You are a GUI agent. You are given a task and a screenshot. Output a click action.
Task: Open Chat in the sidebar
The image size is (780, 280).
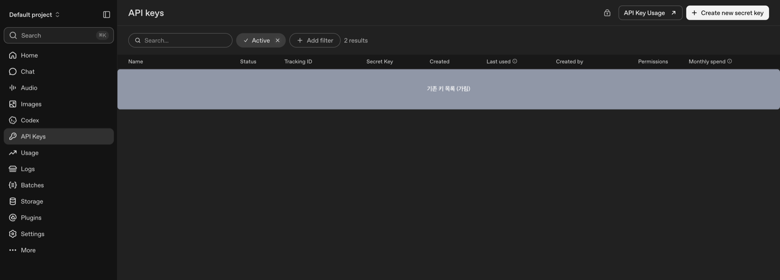[58, 71]
